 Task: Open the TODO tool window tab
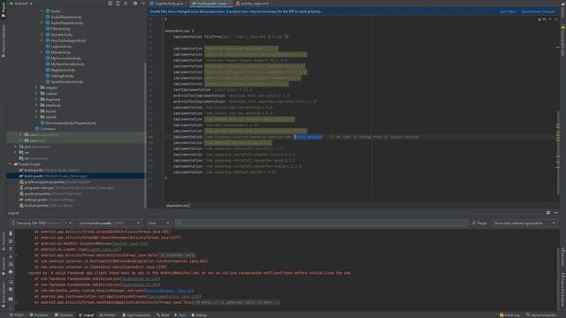tap(17, 314)
